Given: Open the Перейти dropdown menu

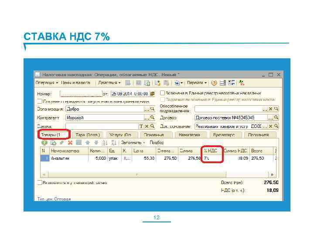Looking at the screenshot, I should click(197, 83).
